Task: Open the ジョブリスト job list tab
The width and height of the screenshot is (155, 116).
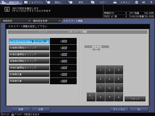Action: click(x=34, y=2)
